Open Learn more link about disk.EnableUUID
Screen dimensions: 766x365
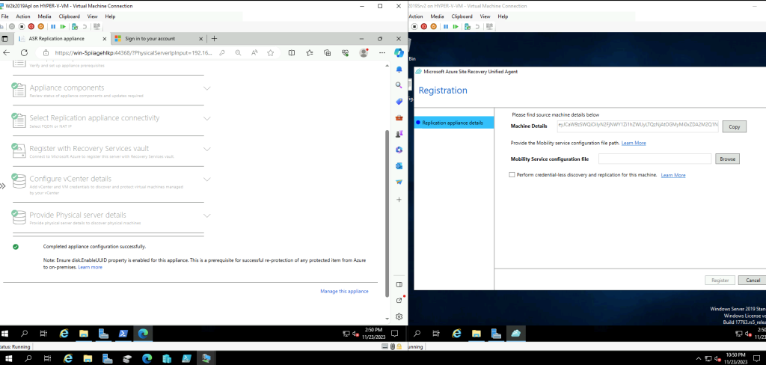coord(91,267)
